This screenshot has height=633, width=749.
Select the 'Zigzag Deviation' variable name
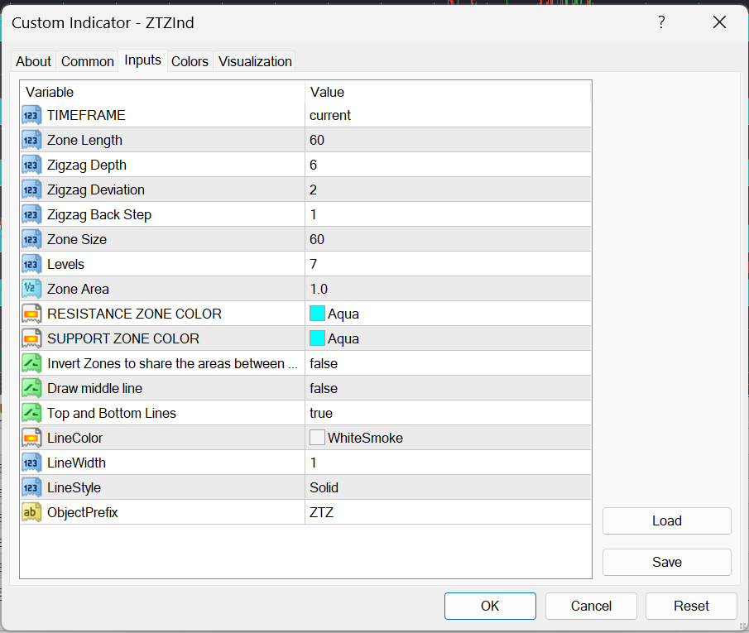95,189
